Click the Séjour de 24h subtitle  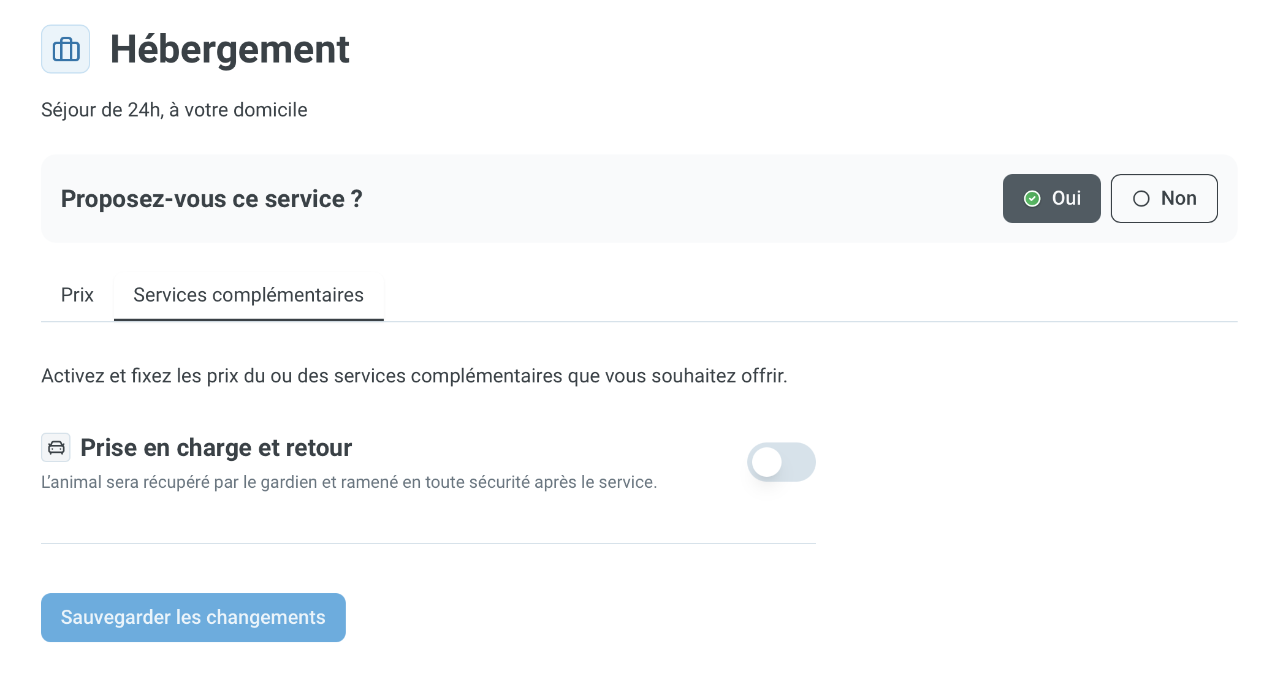[x=174, y=110]
